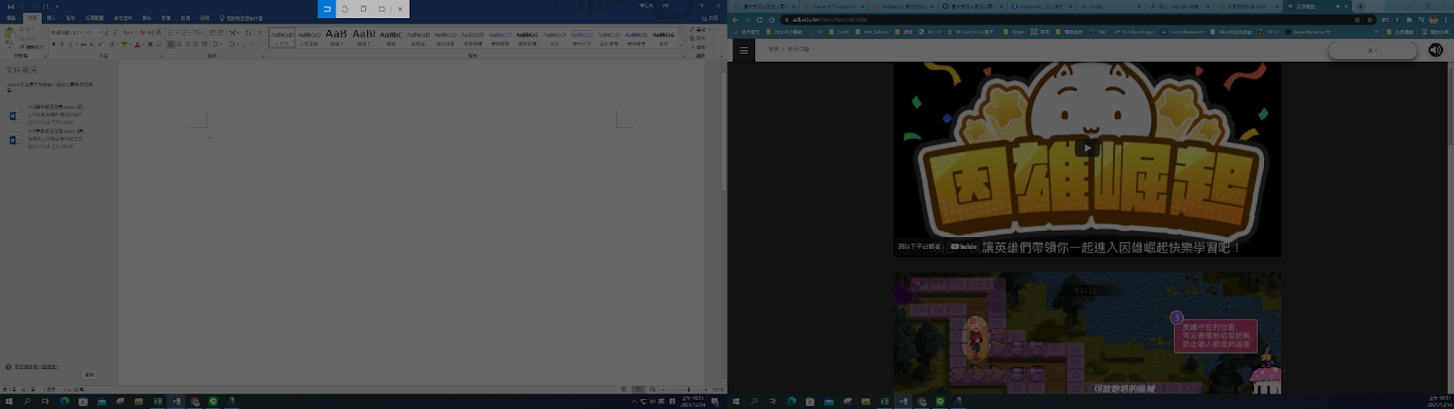Bookmark this page with star icon
The image size is (1454, 409).
(1369, 19)
